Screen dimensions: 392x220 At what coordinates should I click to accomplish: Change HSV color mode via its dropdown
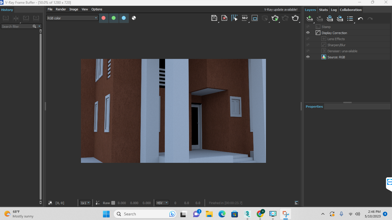click(x=162, y=203)
